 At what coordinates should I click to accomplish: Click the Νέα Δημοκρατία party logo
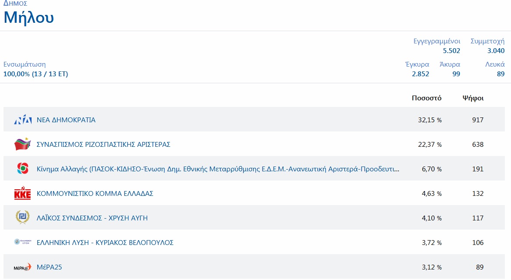pyautogui.click(x=23, y=120)
